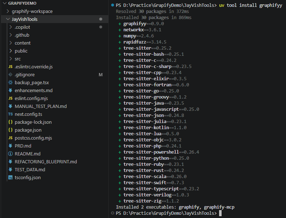Click the graphifyy==0.9.0 output line

[141, 24]
